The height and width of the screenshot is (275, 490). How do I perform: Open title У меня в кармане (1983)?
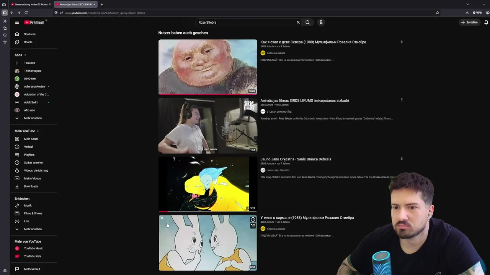[x=307, y=218]
